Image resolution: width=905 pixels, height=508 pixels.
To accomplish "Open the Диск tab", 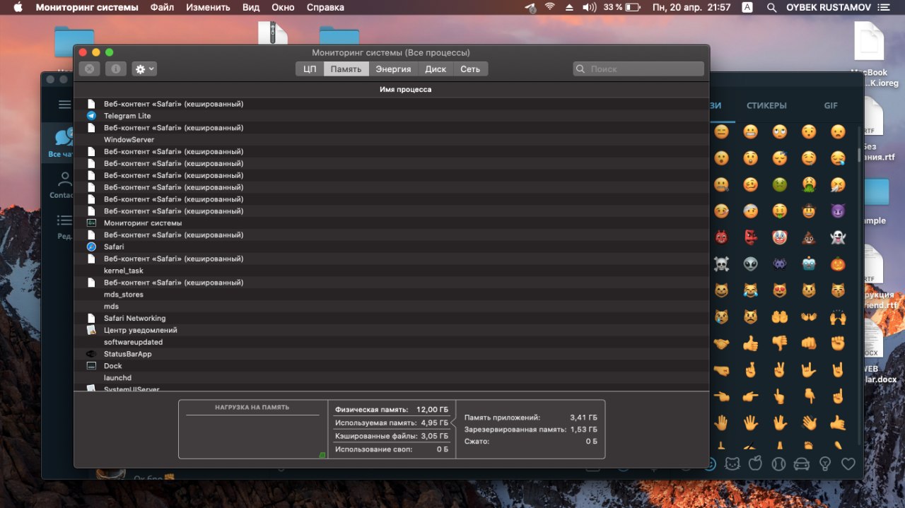I will coord(436,69).
